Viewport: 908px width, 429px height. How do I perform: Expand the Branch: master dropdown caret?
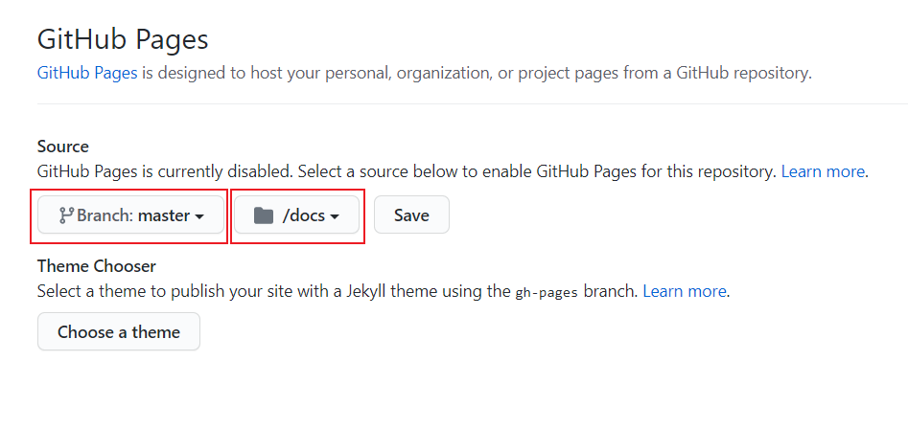(x=199, y=216)
